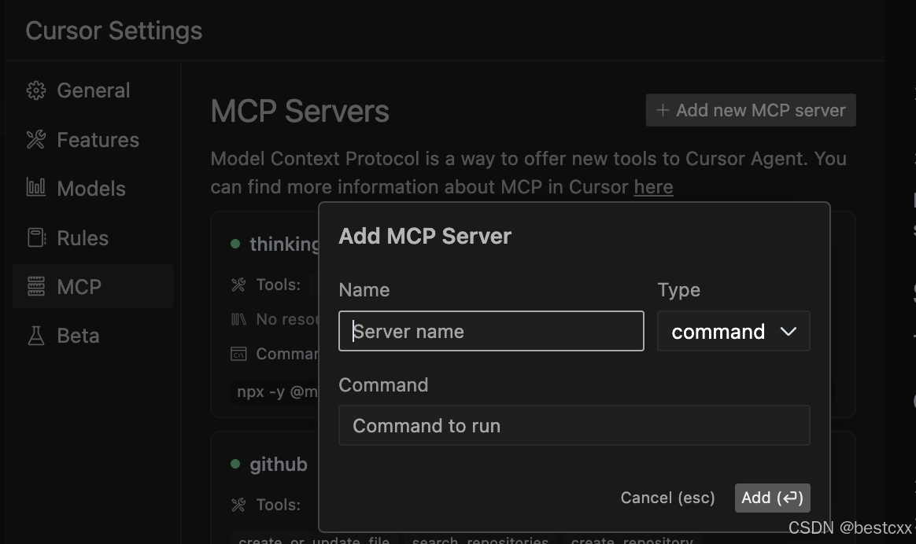
Task: Click the thinking server status dot
Action: pyautogui.click(x=235, y=244)
